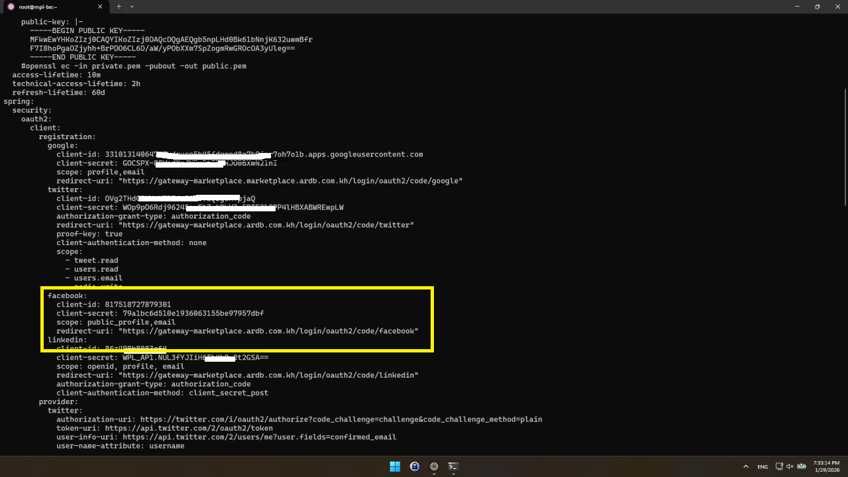Click the 'spring:' key

(19, 101)
